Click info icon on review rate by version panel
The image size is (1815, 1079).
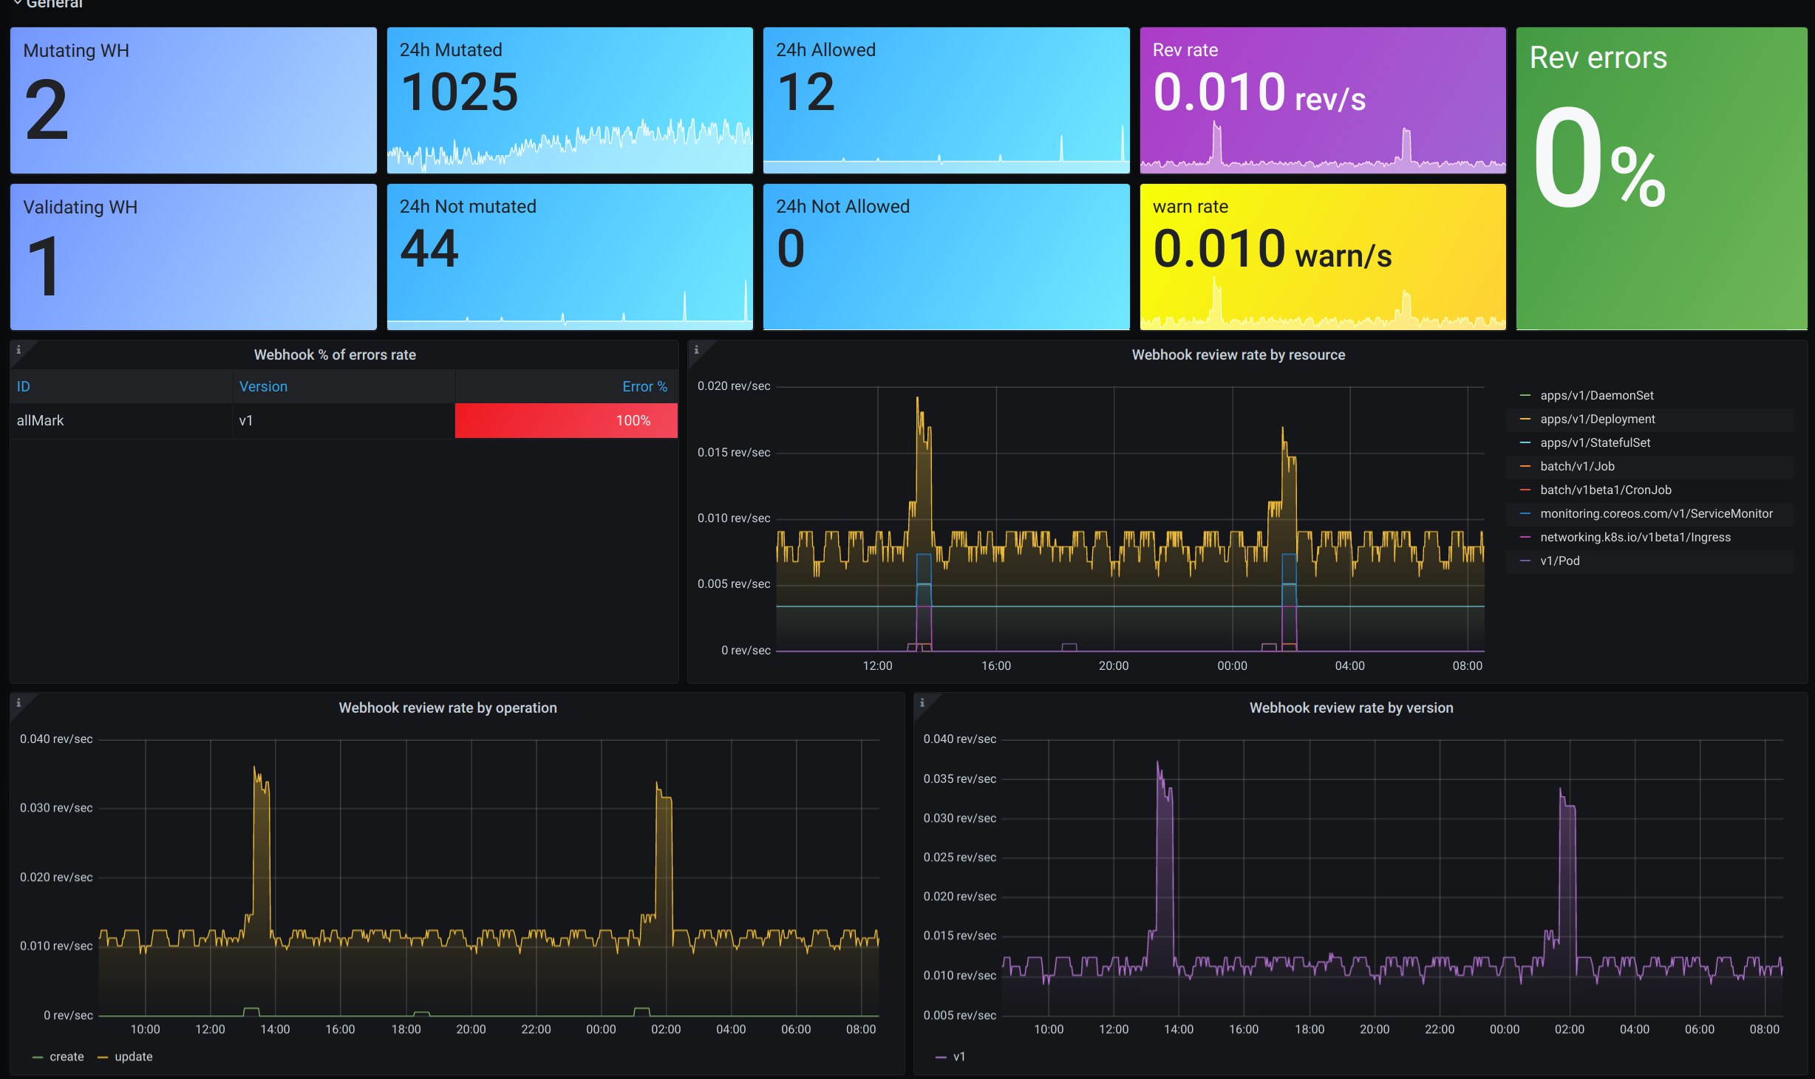922,703
